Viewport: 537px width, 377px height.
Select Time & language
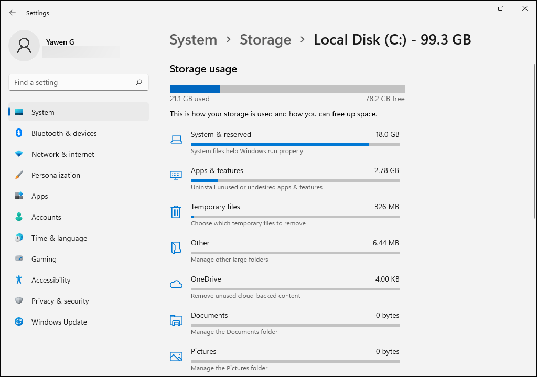click(x=79, y=238)
